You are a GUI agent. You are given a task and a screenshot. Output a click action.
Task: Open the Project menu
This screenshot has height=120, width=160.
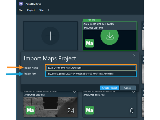(31, 10)
